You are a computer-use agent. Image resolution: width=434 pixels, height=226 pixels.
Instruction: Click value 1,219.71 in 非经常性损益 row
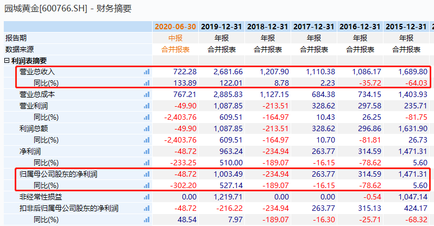[228, 197]
